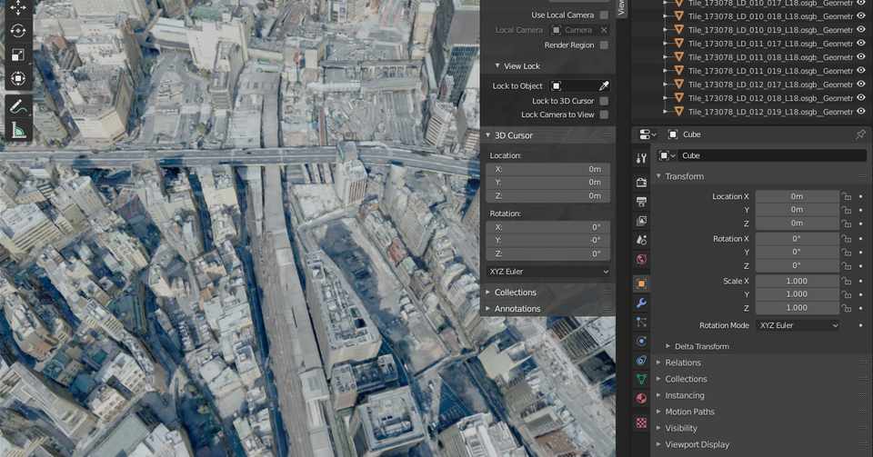Viewport: 873px width, 457px height.
Task: Open the object browse dropdown beside Cube name
Action: tap(667, 155)
